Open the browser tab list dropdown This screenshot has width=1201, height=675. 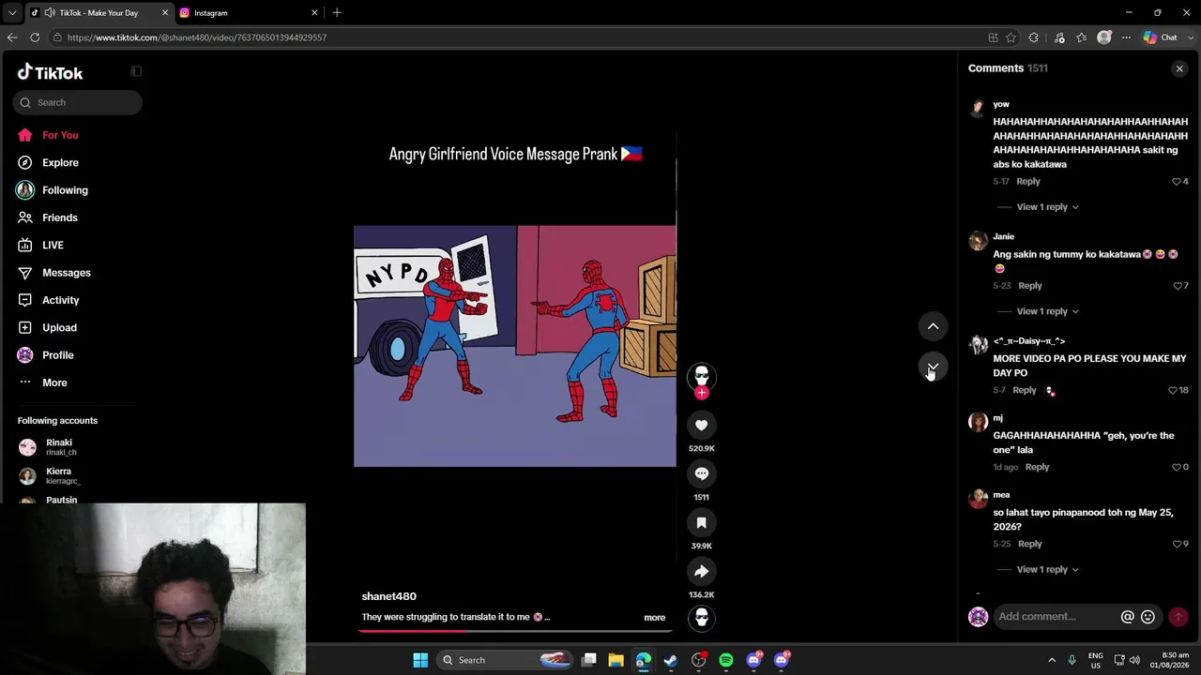click(x=12, y=13)
